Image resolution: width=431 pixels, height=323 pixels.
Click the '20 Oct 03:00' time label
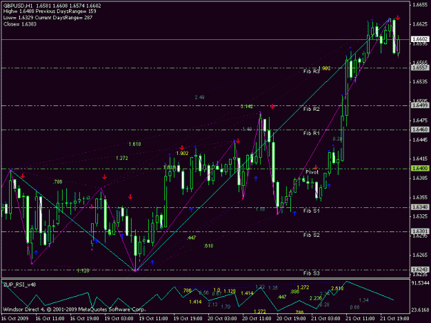click(222, 319)
